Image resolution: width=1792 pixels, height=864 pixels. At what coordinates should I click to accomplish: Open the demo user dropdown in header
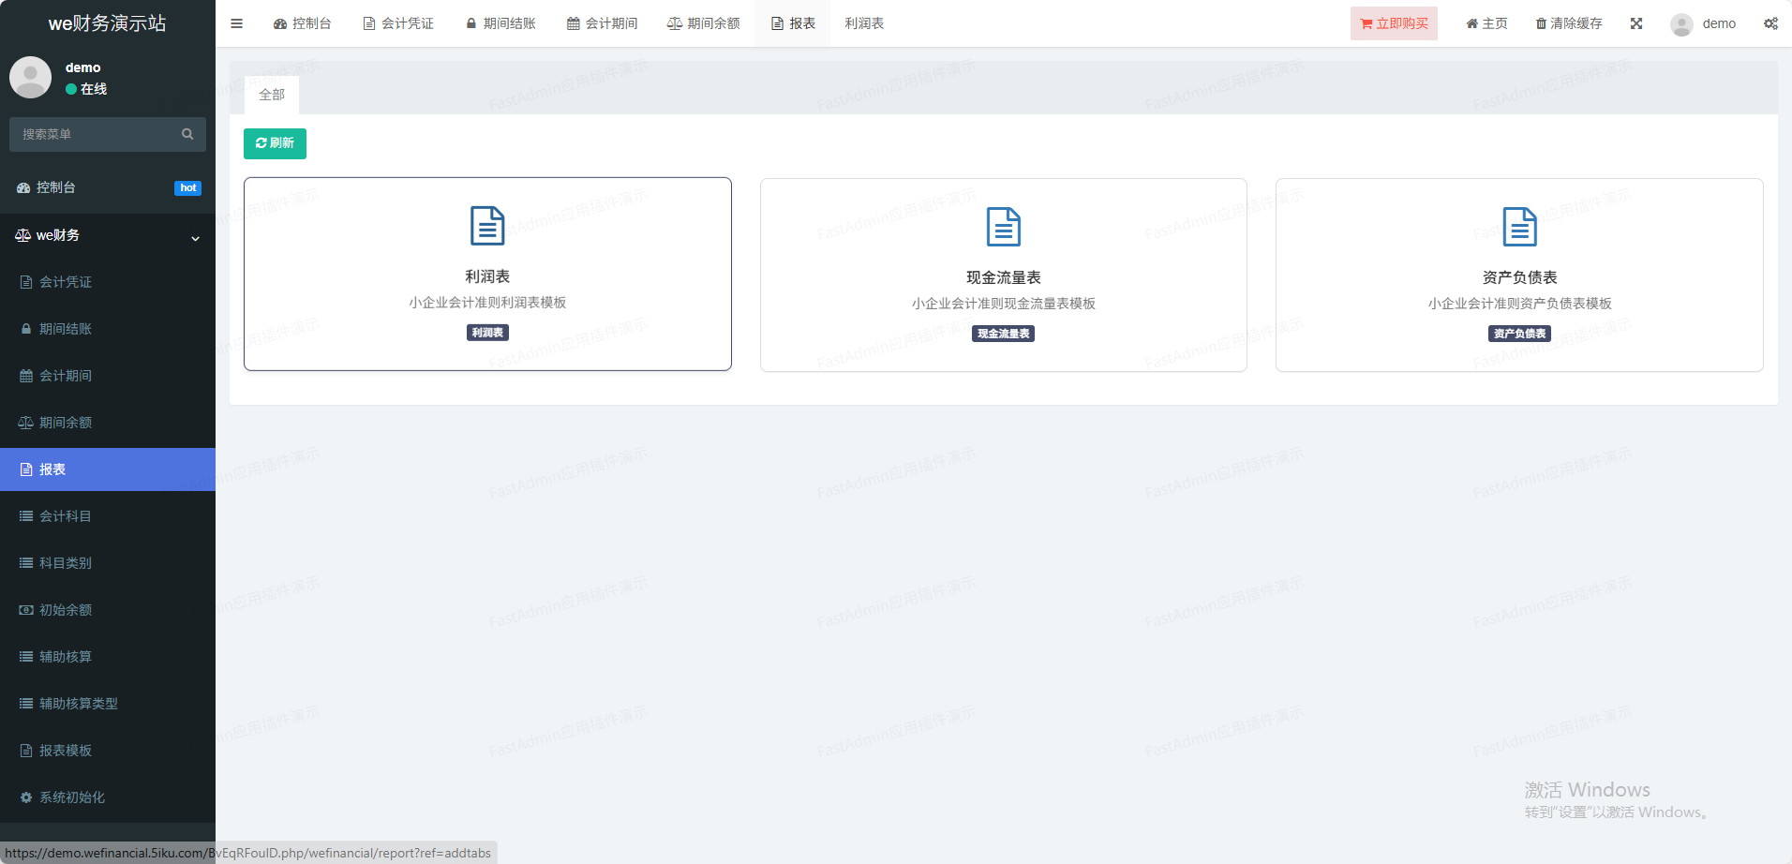pyautogui.click(x=1704, y=23)
